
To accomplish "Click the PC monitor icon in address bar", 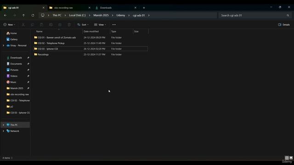I will [x=43, y=15].
